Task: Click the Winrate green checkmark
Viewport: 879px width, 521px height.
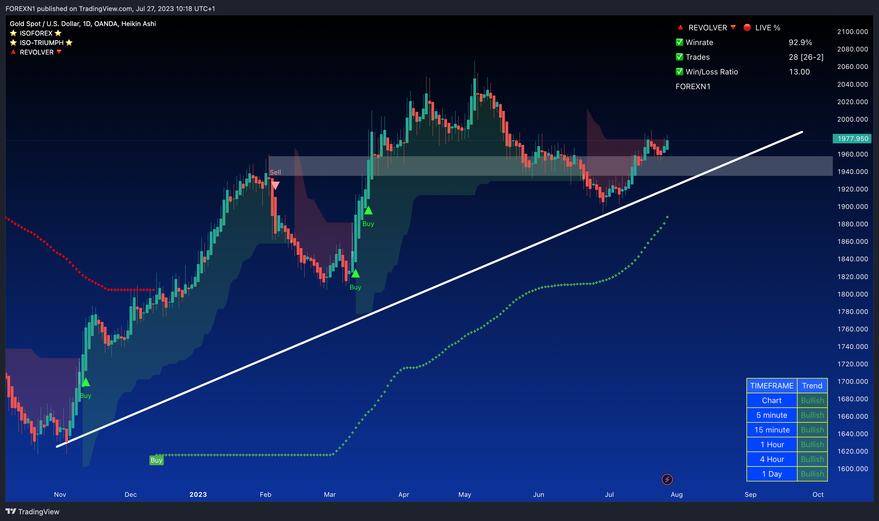Action: [679, 42]
